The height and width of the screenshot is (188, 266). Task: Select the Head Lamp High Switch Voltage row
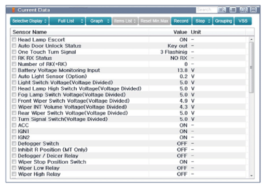pos(128,88)
